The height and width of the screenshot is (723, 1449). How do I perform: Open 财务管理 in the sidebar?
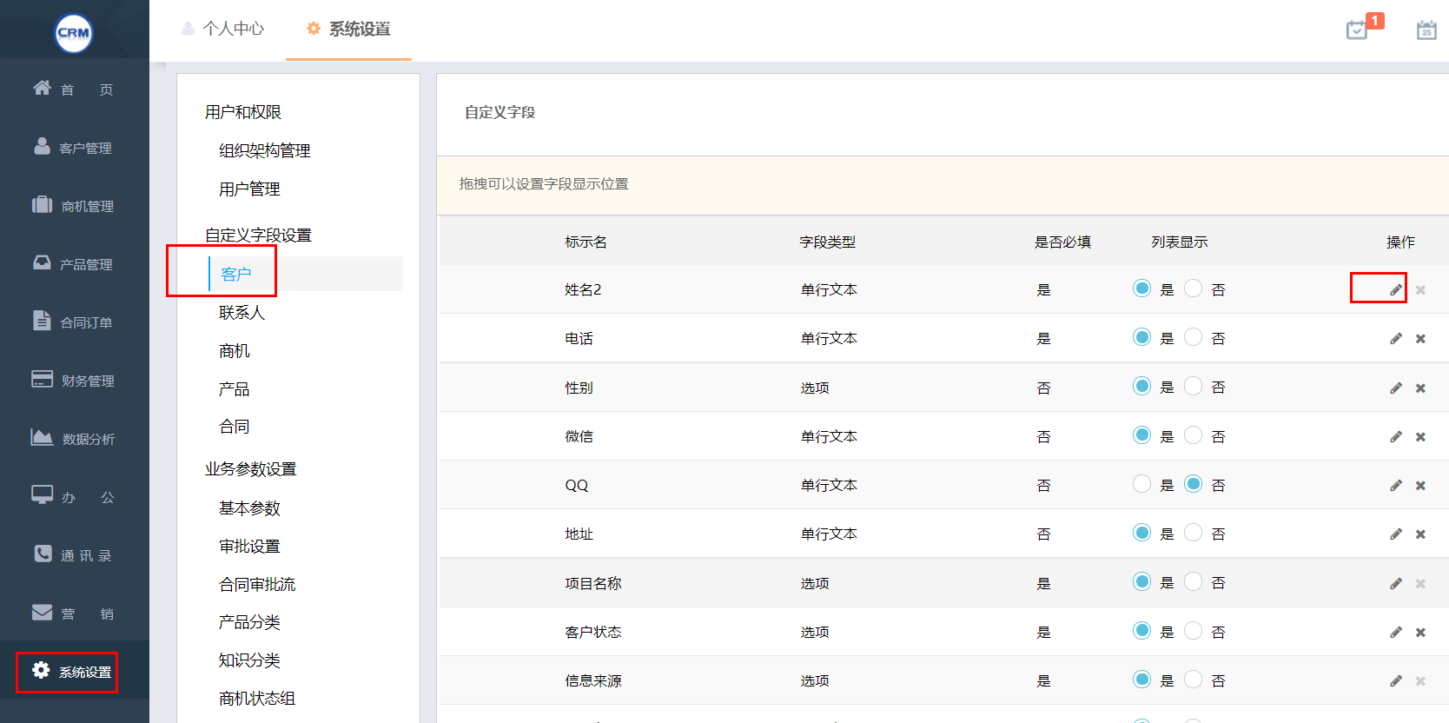click(74, 380)
